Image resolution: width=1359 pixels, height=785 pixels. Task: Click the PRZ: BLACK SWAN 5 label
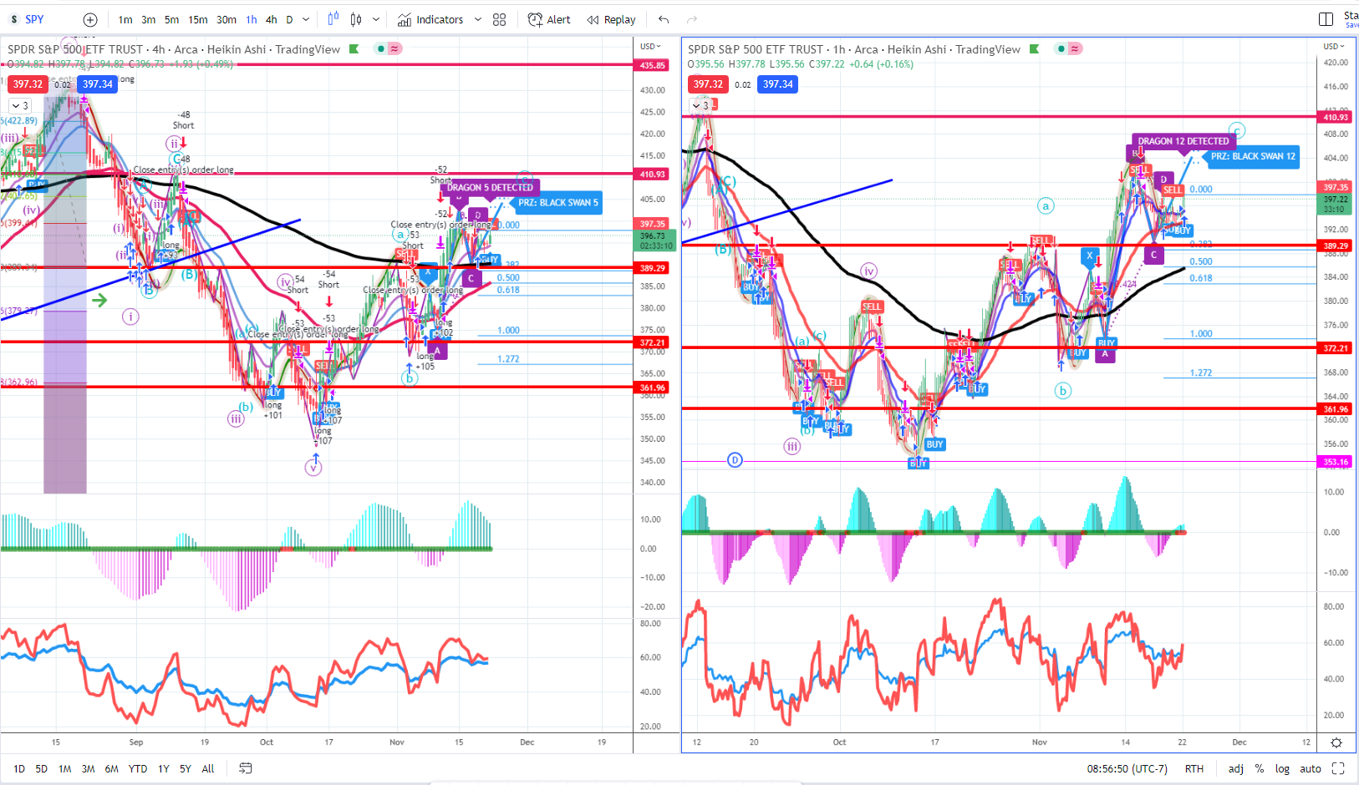(x=558, y=203)
